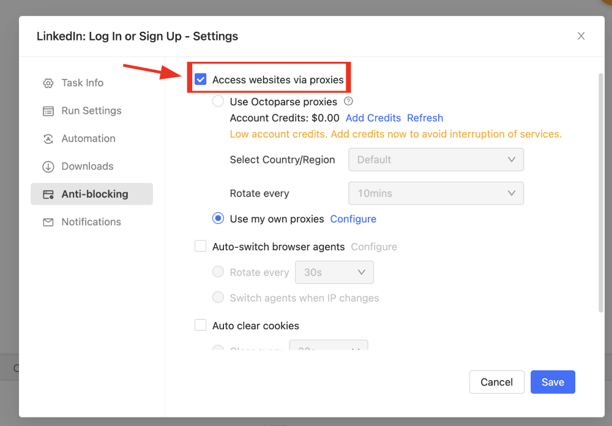
Task: Click the Anti-blocking sidebar icon
Action: pos(48,194)
